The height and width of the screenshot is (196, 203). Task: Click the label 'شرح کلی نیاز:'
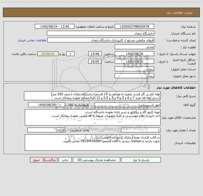click(x=186, y=96)
